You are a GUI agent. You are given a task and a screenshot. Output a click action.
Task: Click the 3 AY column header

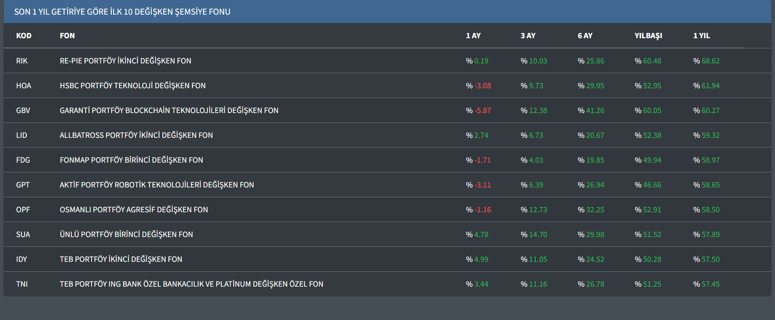pyautogui.click(x=528, y=36)
